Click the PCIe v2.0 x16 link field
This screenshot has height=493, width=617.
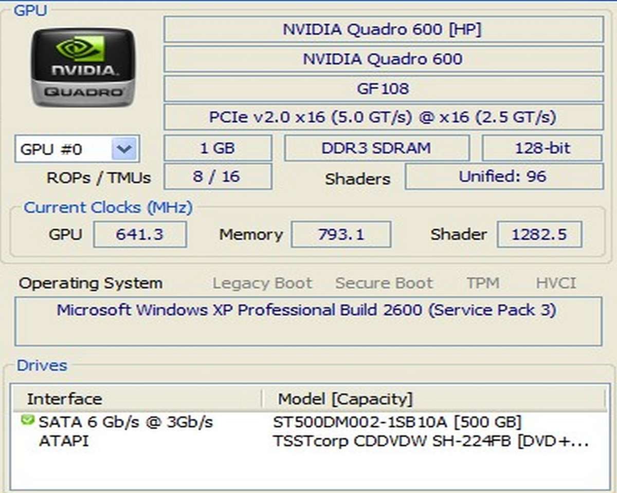point(383,118)
